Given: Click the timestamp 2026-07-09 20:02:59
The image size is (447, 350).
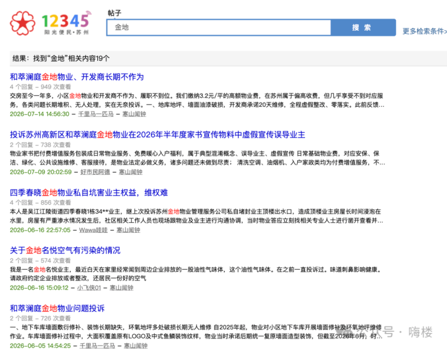Looking at the screenshot, I should pos(40,172).
